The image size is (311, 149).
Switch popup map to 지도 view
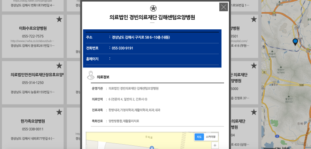[x=199, y=137]
